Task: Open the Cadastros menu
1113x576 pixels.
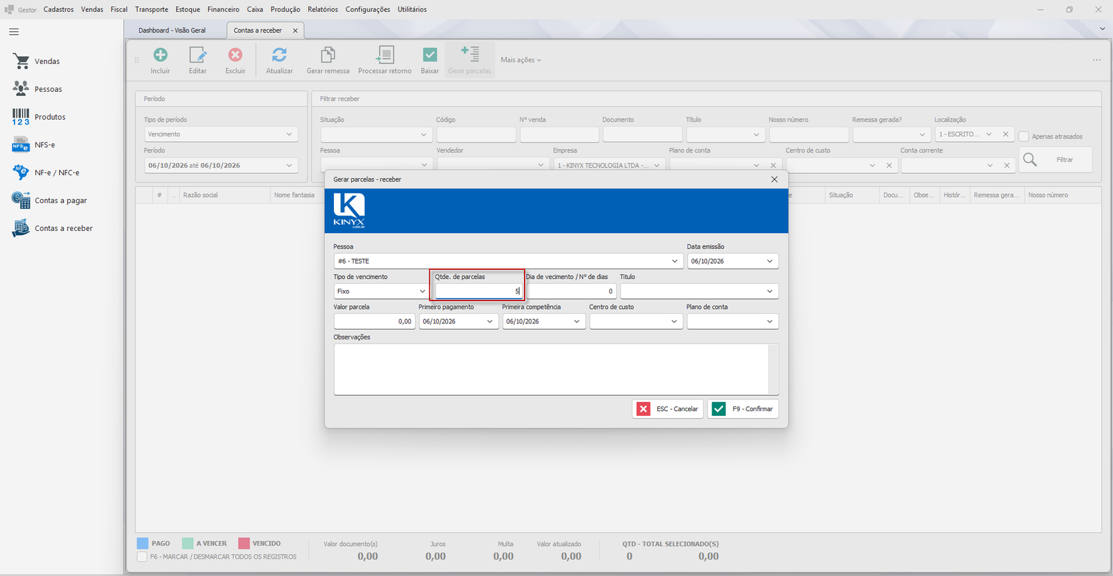Action: (x=58, y=10)
